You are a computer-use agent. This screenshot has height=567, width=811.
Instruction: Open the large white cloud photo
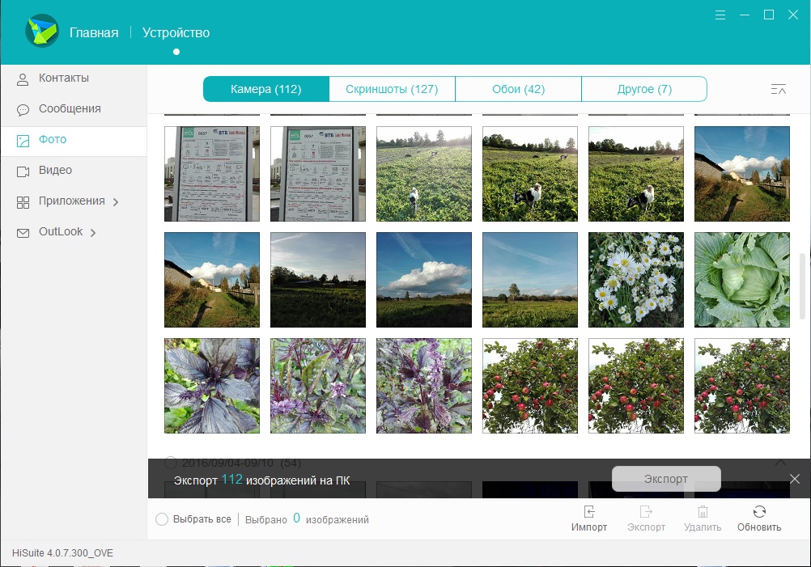424,280
